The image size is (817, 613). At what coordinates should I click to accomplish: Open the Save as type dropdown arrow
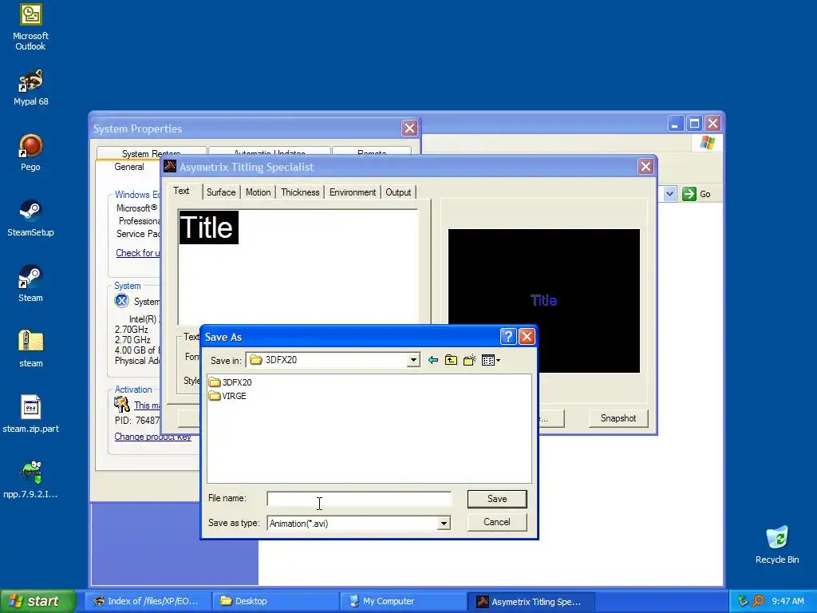[444, 524]
